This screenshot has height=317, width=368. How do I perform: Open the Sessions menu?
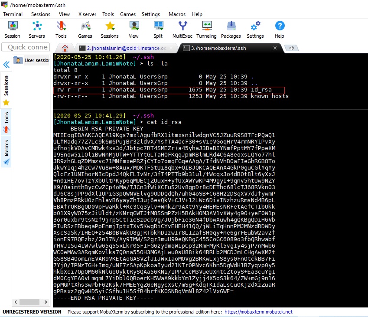41,14
